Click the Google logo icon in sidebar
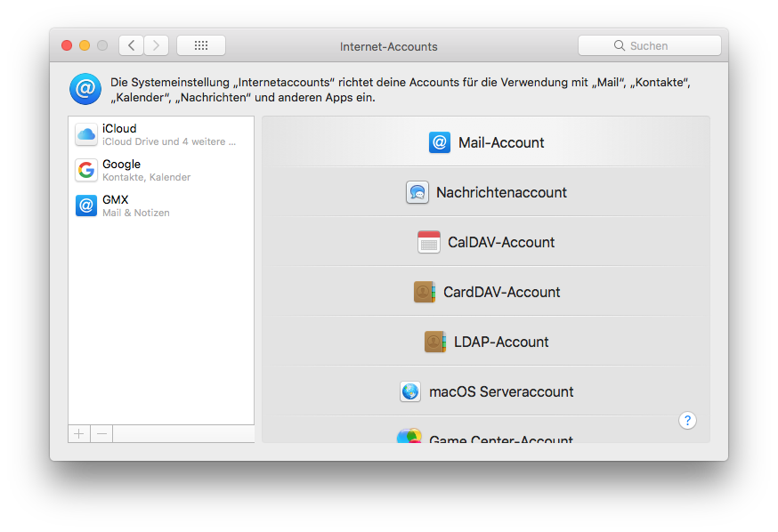 point(86,170)
